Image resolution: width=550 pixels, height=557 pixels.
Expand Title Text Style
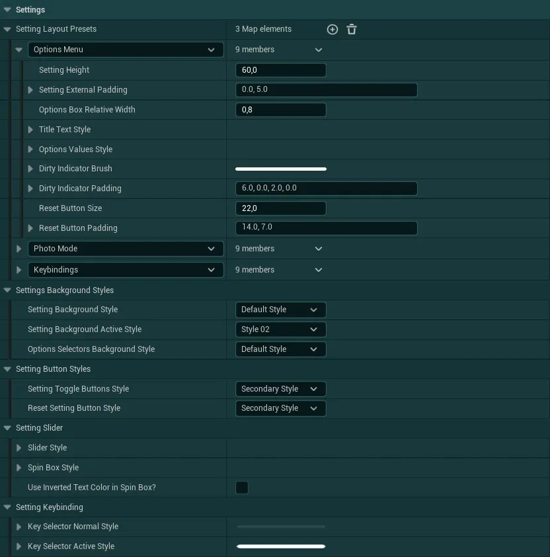(30, 130)
